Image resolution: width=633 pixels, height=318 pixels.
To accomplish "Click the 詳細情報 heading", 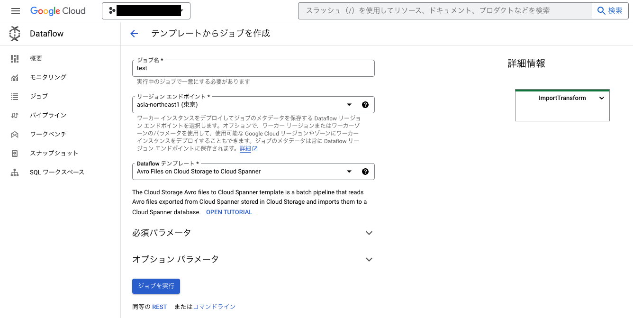I will coord(526,64).
